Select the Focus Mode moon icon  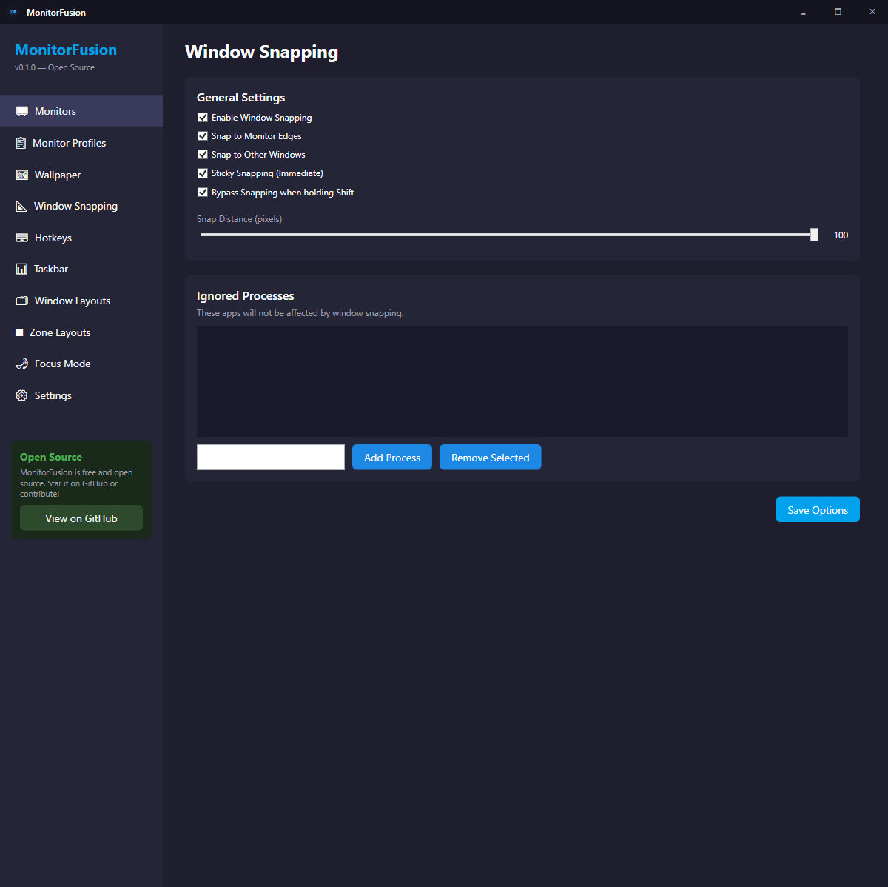21,364
